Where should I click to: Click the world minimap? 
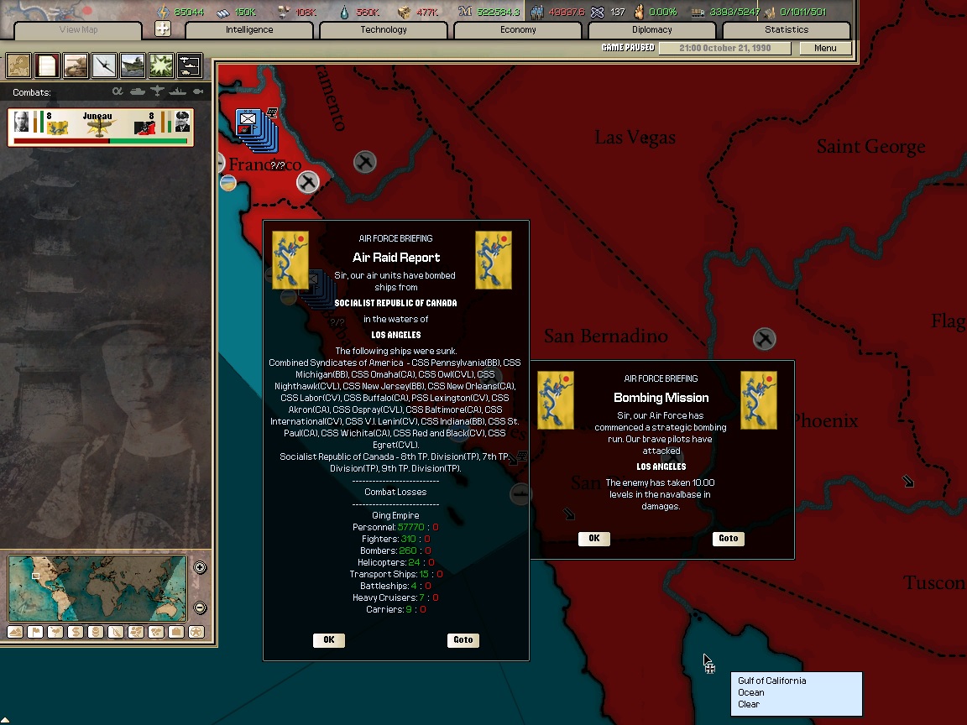coord(97,588)
